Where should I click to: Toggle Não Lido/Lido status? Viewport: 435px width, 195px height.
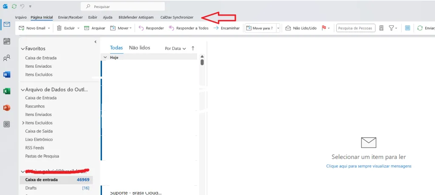click(301, 28)
